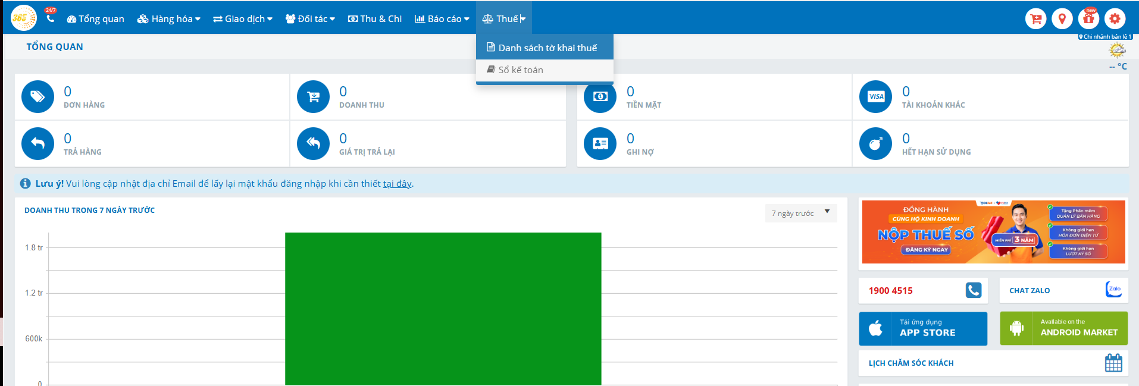Click the Nộp Thuế Số promotional banner
This screenshot has width=1139, height=386.
(x=993, y=232)
